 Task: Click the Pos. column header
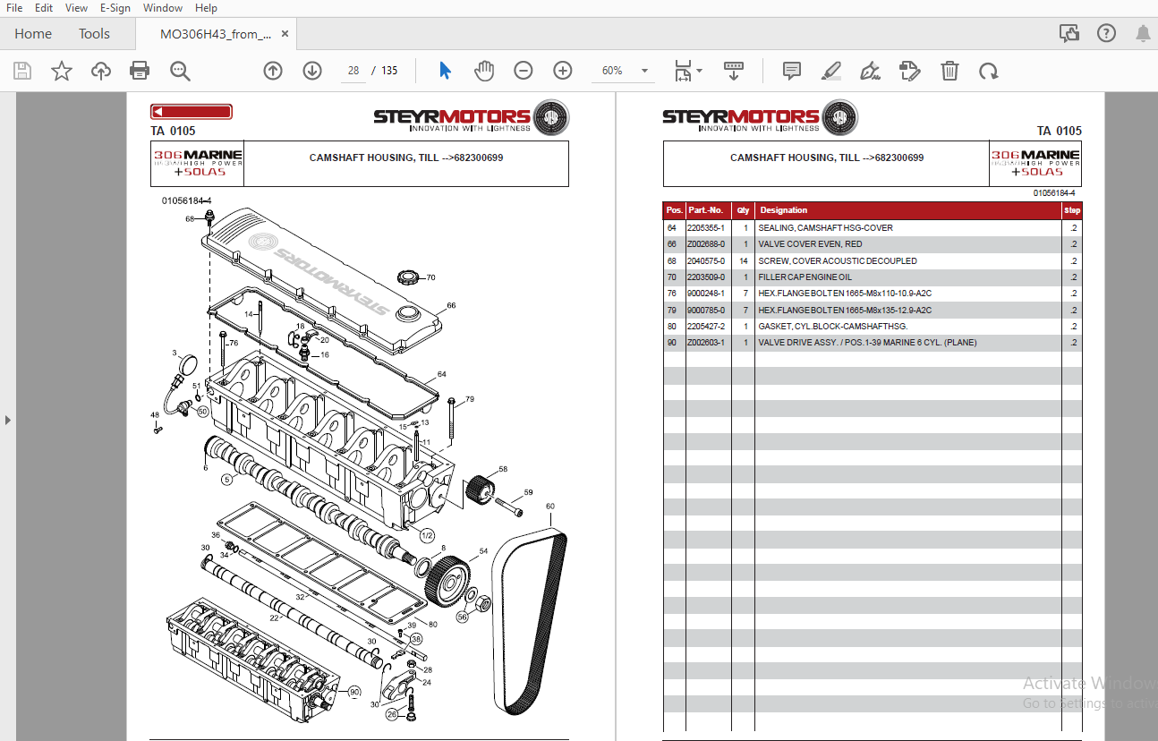coord(675,210)
